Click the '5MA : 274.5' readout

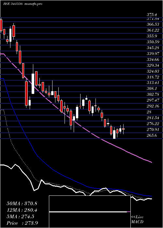21,217
